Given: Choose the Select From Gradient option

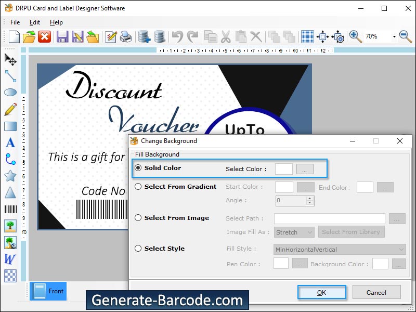Looking at the screenshot, I should (137, 187).
